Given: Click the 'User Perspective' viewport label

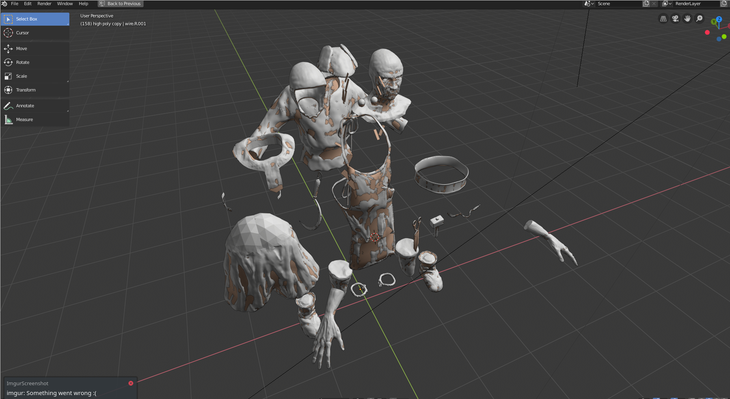Looking at the screenshot, I should [97, 16].
